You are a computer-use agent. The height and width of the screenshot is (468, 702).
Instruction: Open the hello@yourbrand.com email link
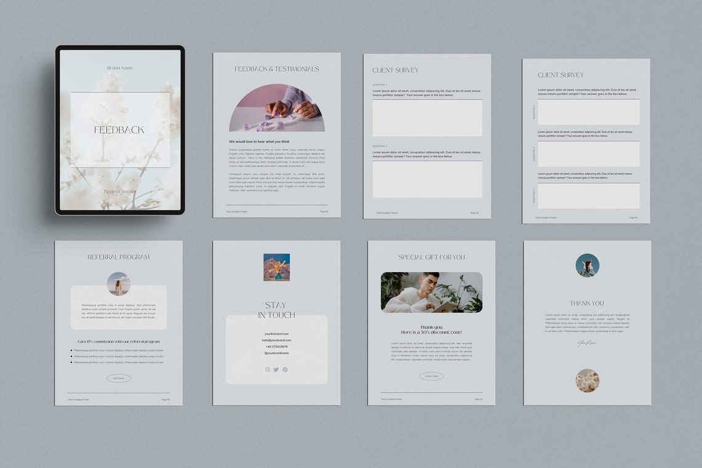(277, 339)
